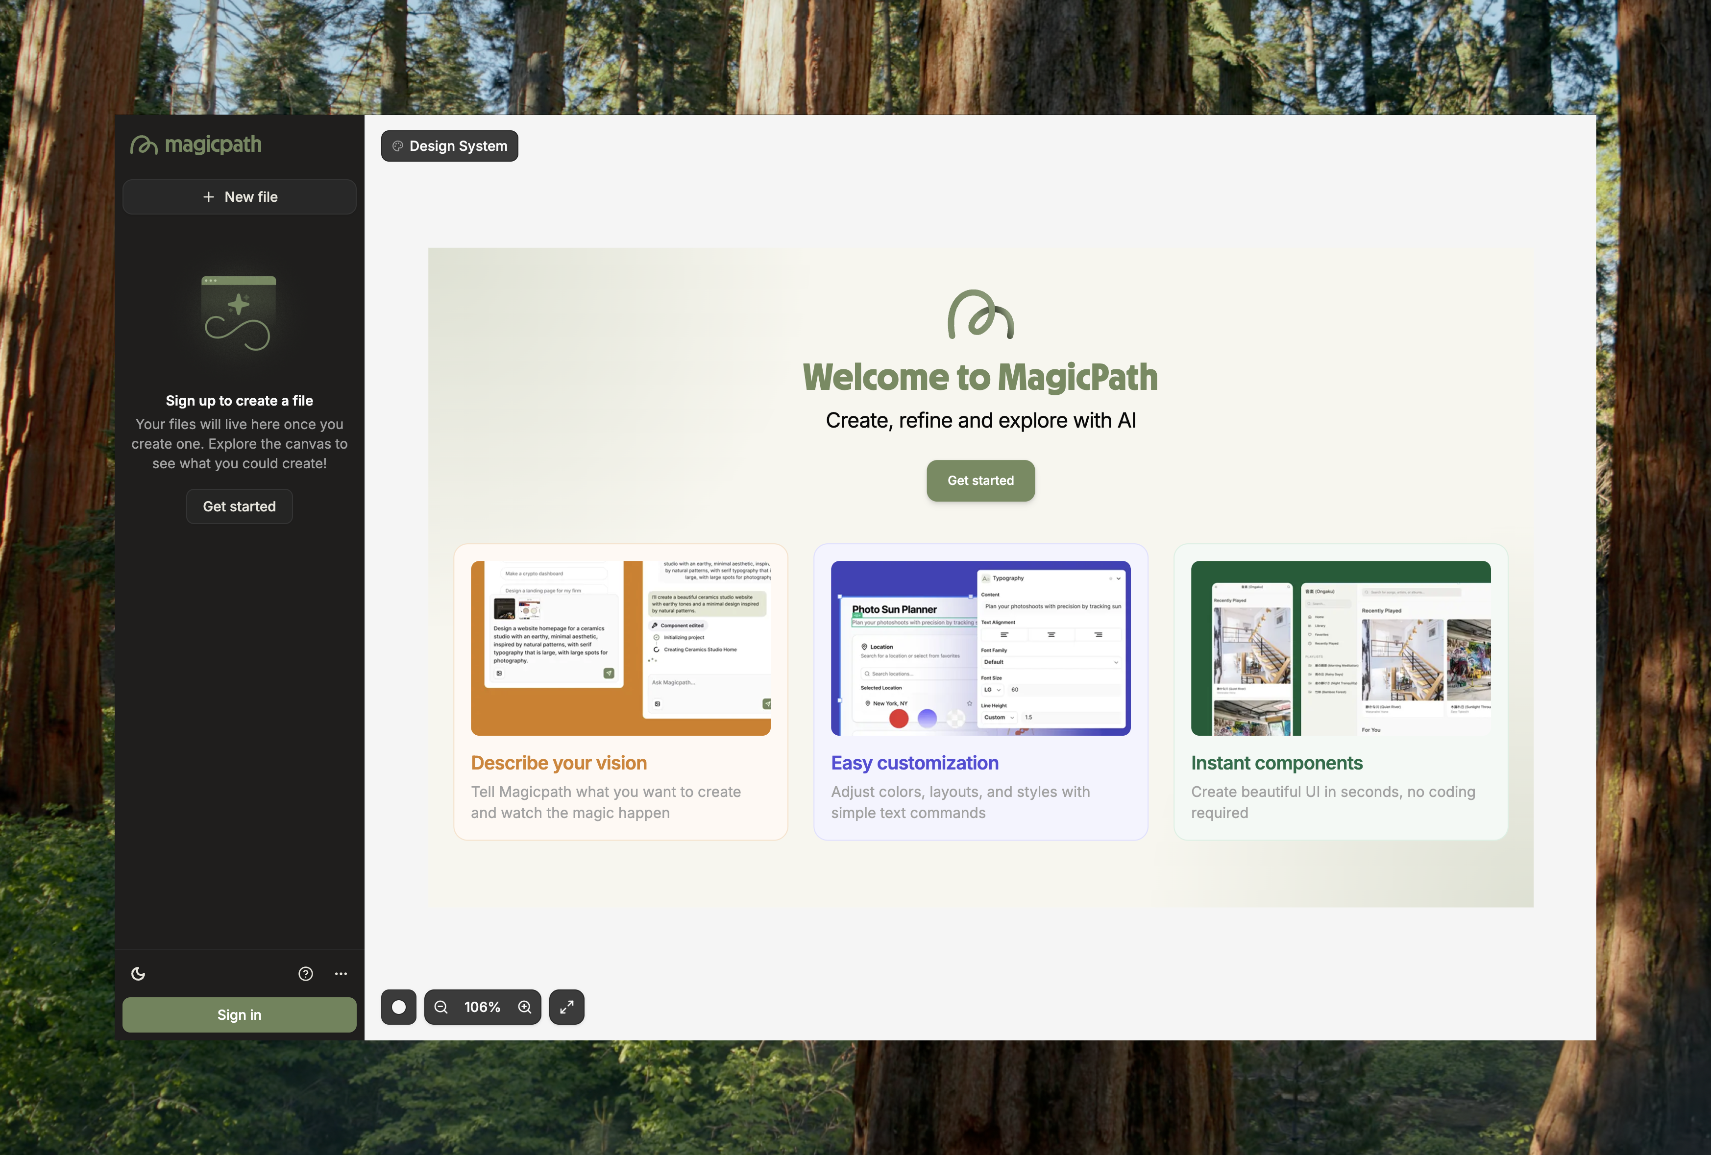
Task: Click the zoom out magnifier icon
Action: (x=441, y=1007)
